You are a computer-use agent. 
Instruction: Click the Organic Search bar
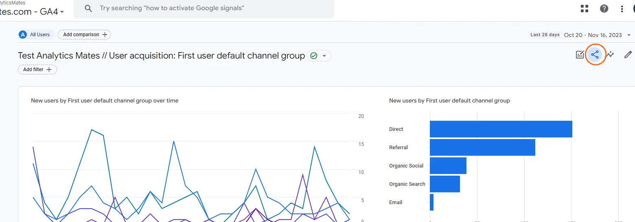coord(445,184)
